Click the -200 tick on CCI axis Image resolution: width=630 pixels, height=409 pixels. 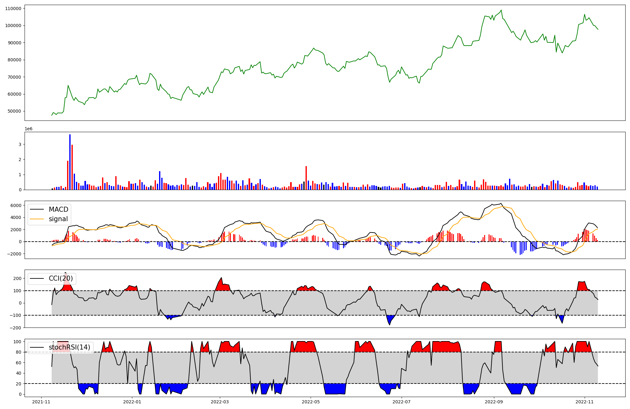point(16,328)
